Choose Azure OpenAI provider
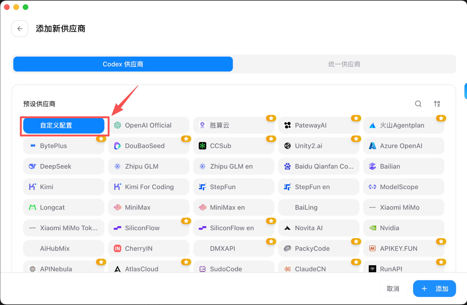This screenshot has width=467, height=305. pyautogui.click(x=404, y=146)
